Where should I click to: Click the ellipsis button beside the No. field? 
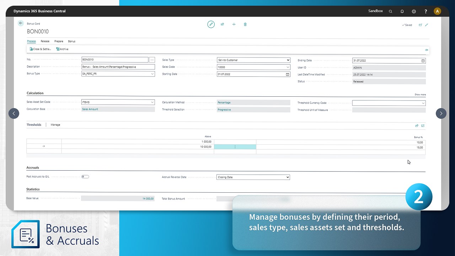152,60
